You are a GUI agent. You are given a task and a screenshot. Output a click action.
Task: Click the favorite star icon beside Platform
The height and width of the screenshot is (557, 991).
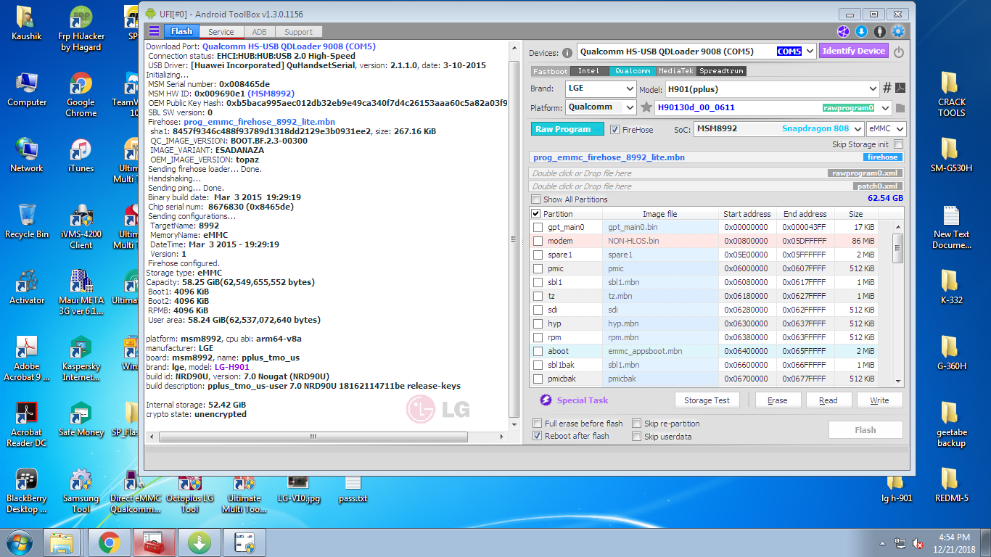click(x=646, y=107)
